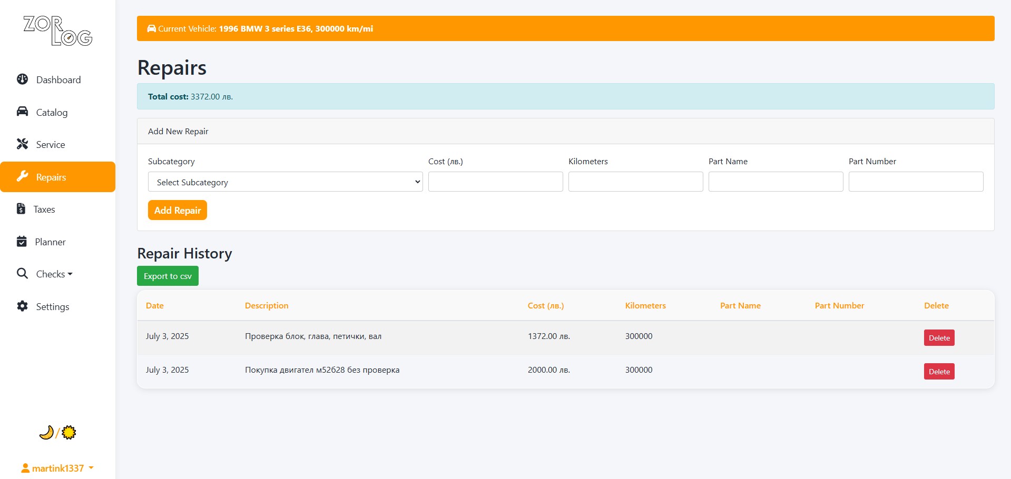Click the ZorLog logo
Screen dimensions: 1011x479
point(58,31)
